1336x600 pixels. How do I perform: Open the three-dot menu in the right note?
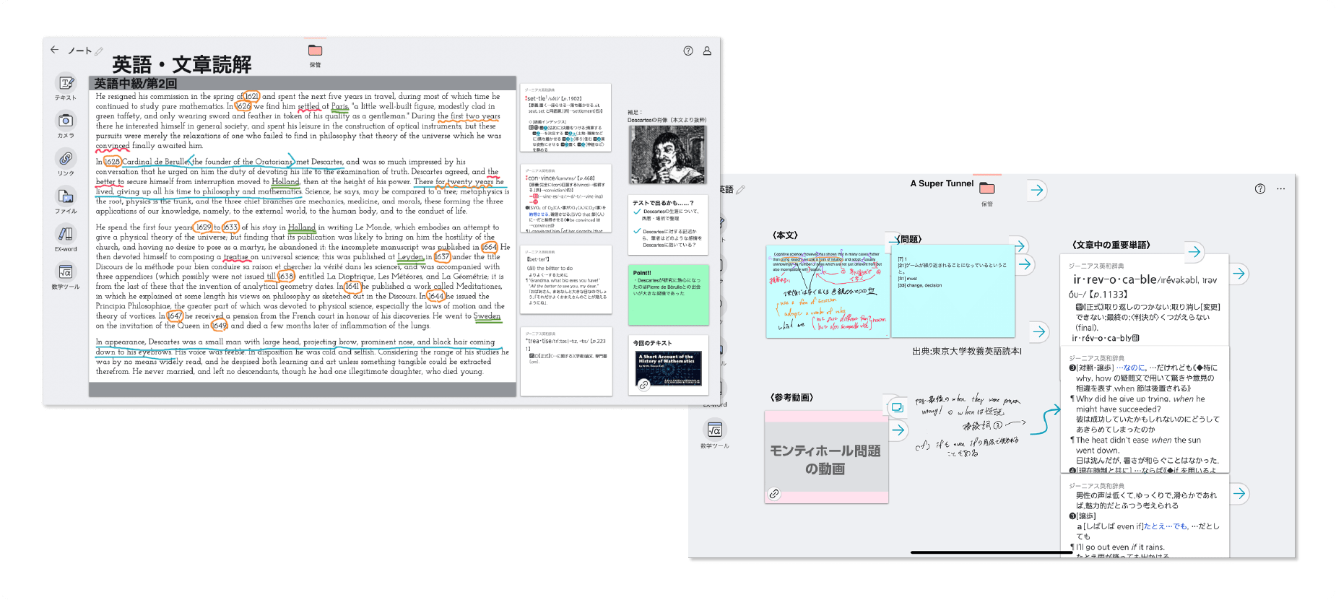click(1280, 189)
